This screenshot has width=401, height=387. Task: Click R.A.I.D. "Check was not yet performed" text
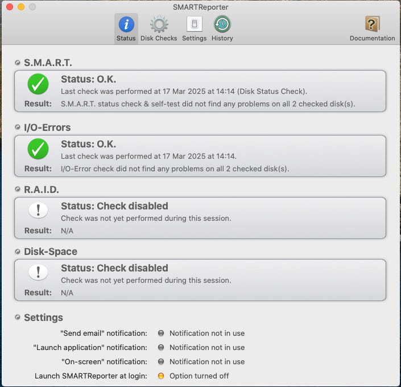click(x=146, y=219)
